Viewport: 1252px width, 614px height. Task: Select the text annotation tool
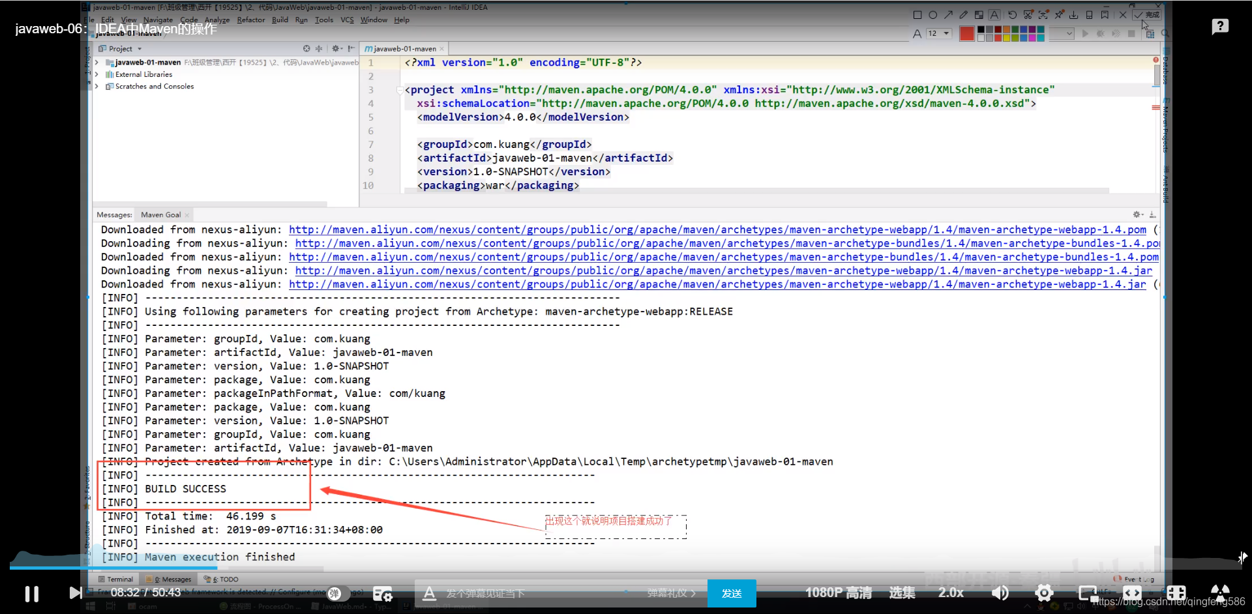point(994,15)
